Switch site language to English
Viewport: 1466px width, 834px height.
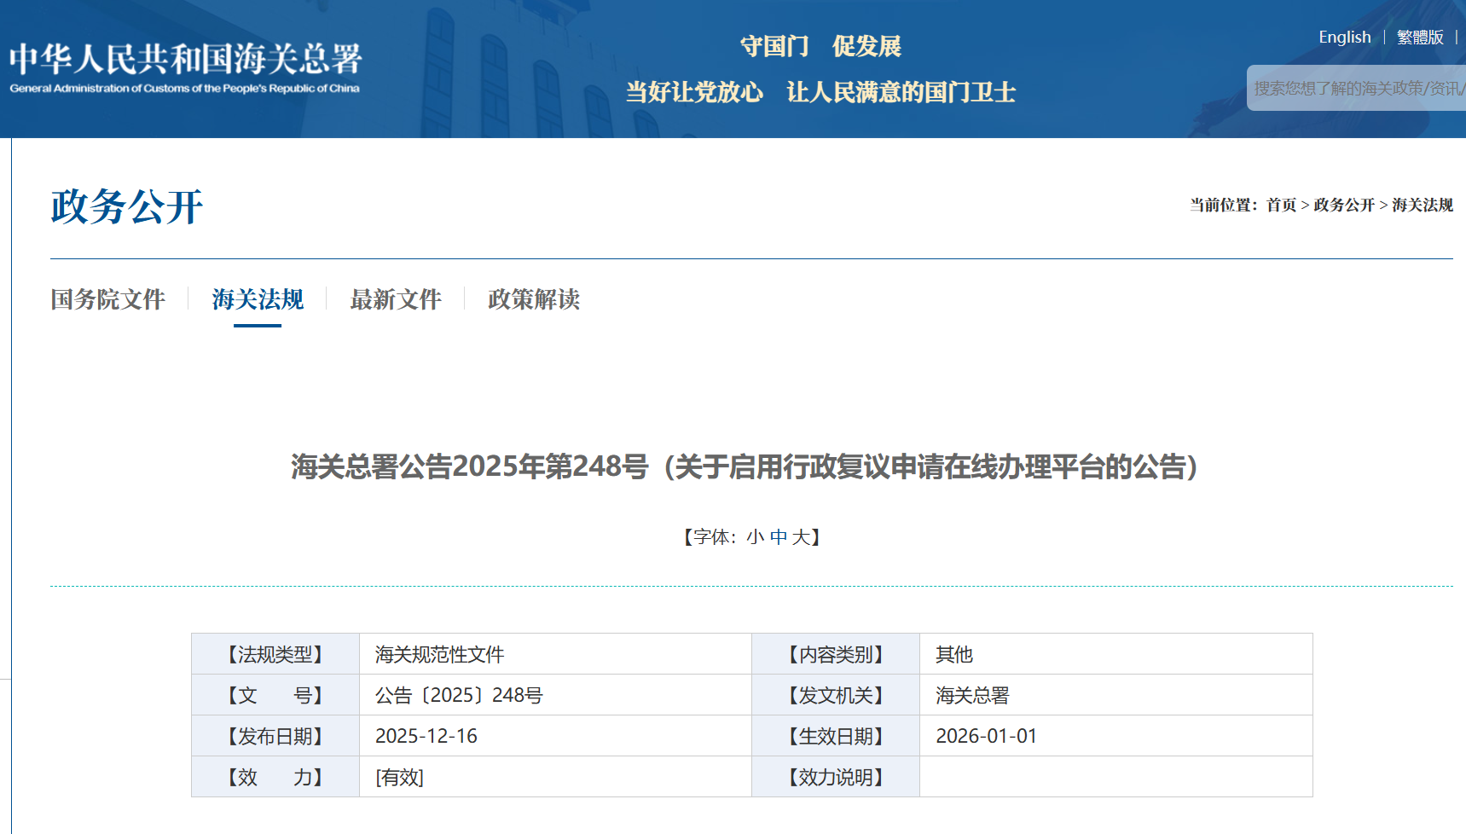coord(1344,37)
